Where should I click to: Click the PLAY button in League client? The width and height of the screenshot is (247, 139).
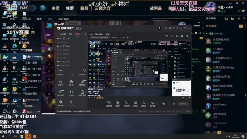[24, 8]
